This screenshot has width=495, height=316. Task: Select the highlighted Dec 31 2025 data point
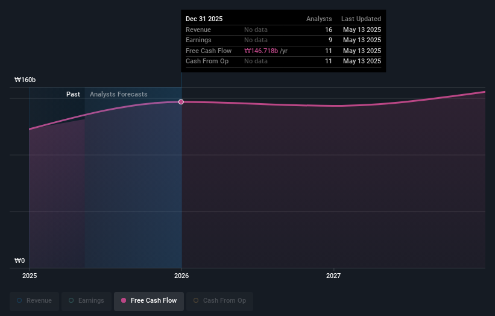point(181,102)
